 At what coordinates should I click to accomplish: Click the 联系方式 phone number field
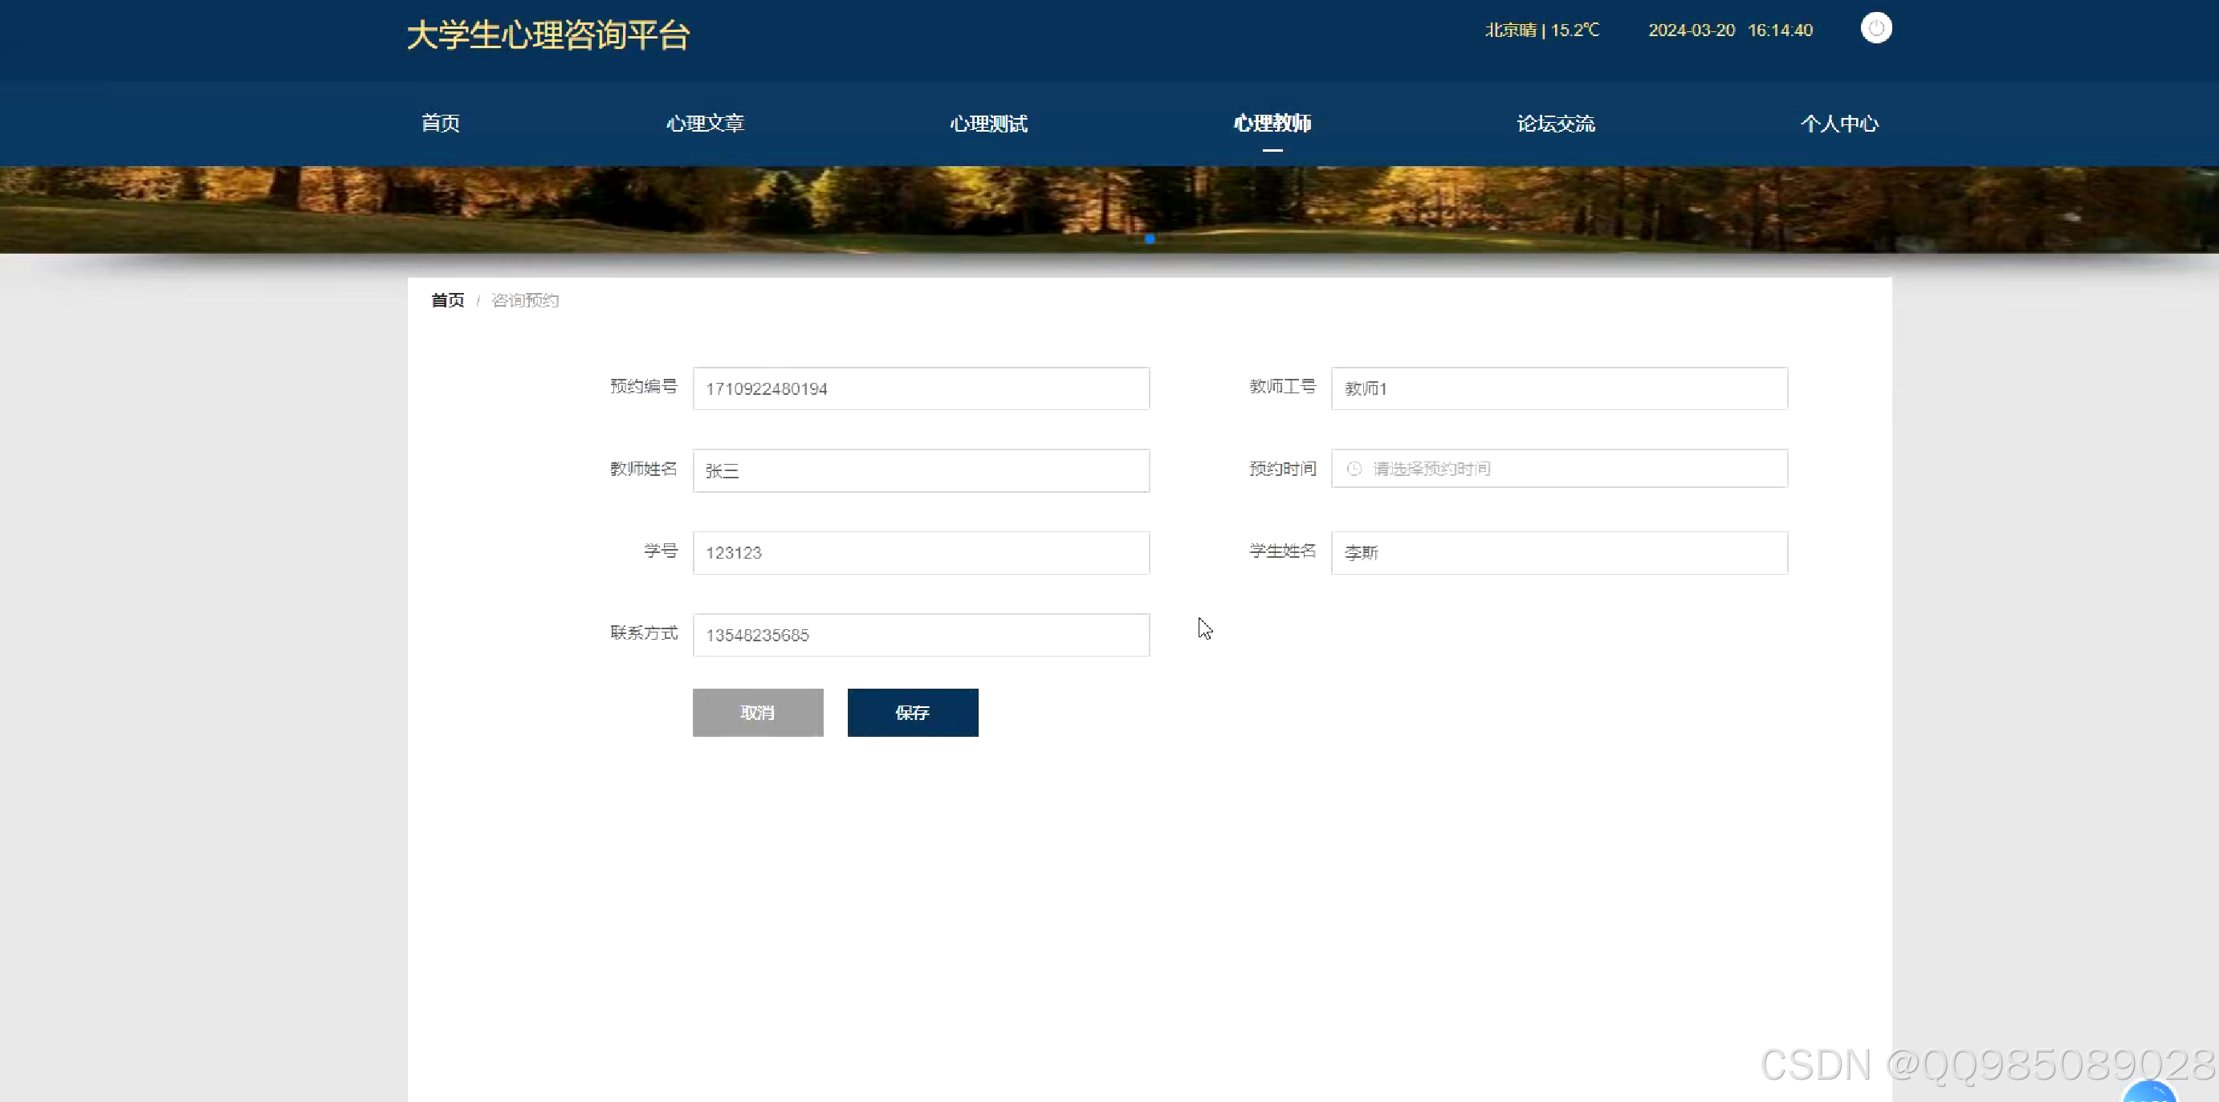click(x=920, y=635)
